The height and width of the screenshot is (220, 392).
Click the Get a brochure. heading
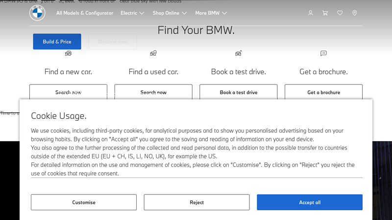pos(323,72)
